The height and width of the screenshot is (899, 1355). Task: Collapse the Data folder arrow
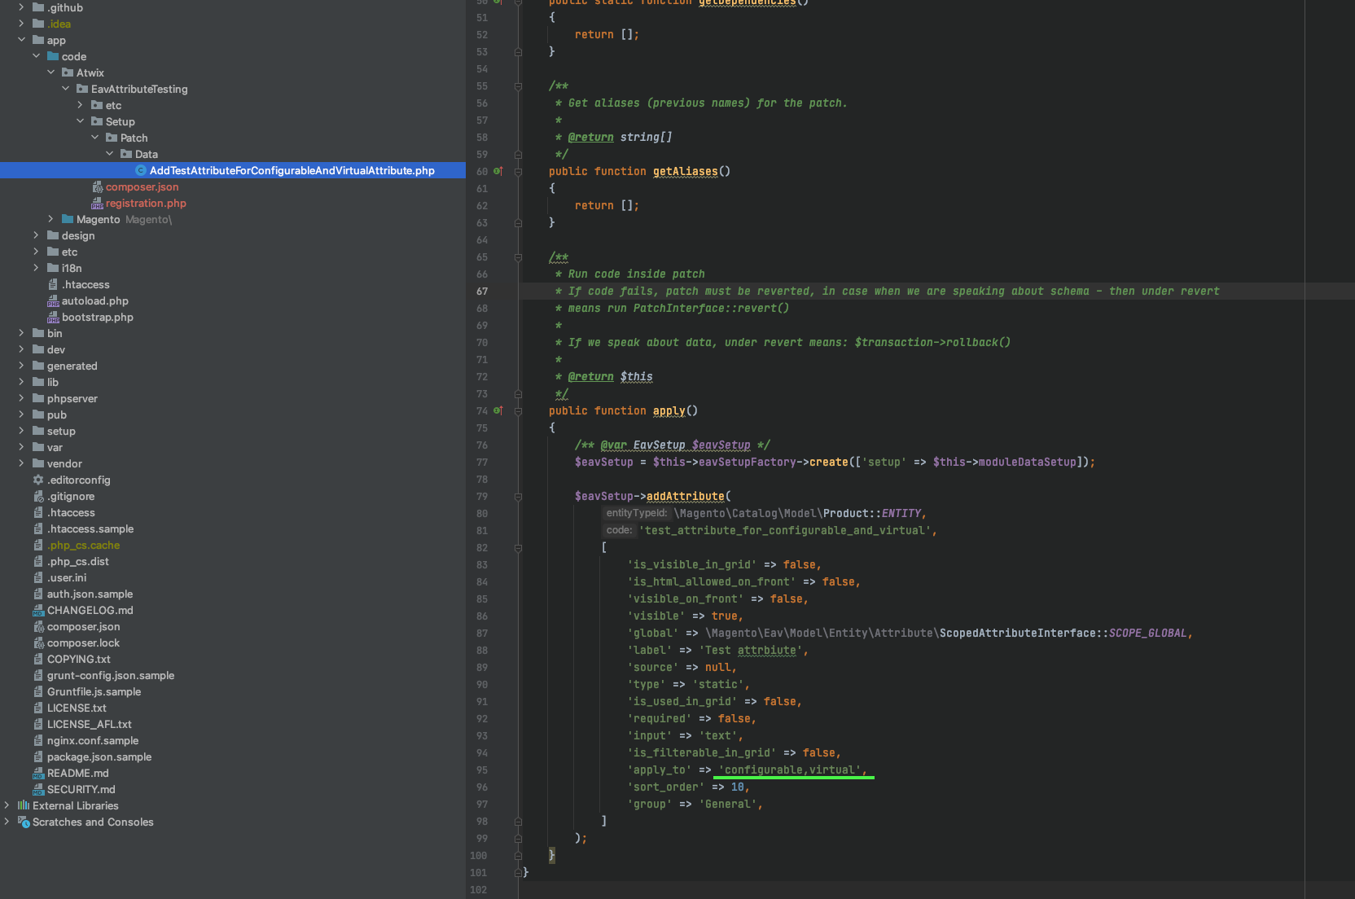[109, 154]
